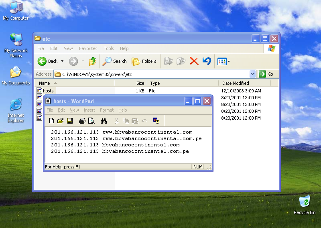Toggle the Folders pane in Explorer
Screen dimensions: 321x228
[x=144, y=61]
